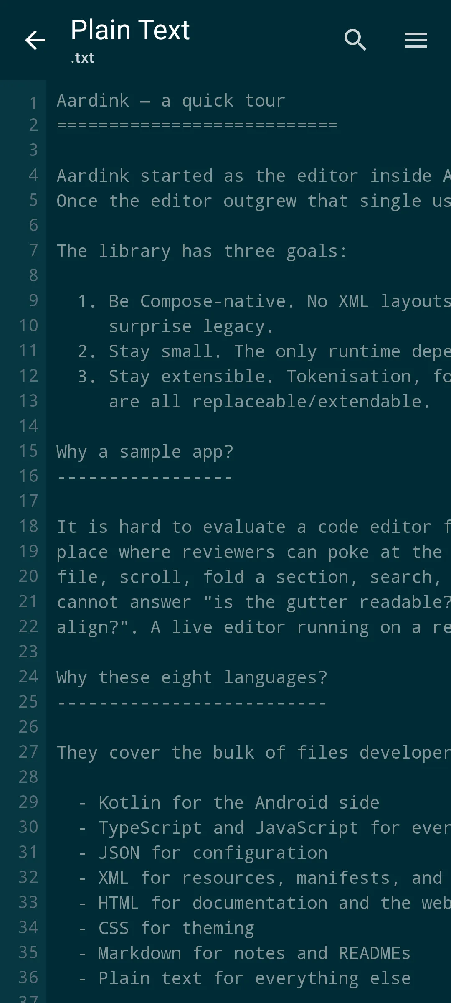Click gutter line number 15
Viewport: 451px width, 1003px height.
28,451
